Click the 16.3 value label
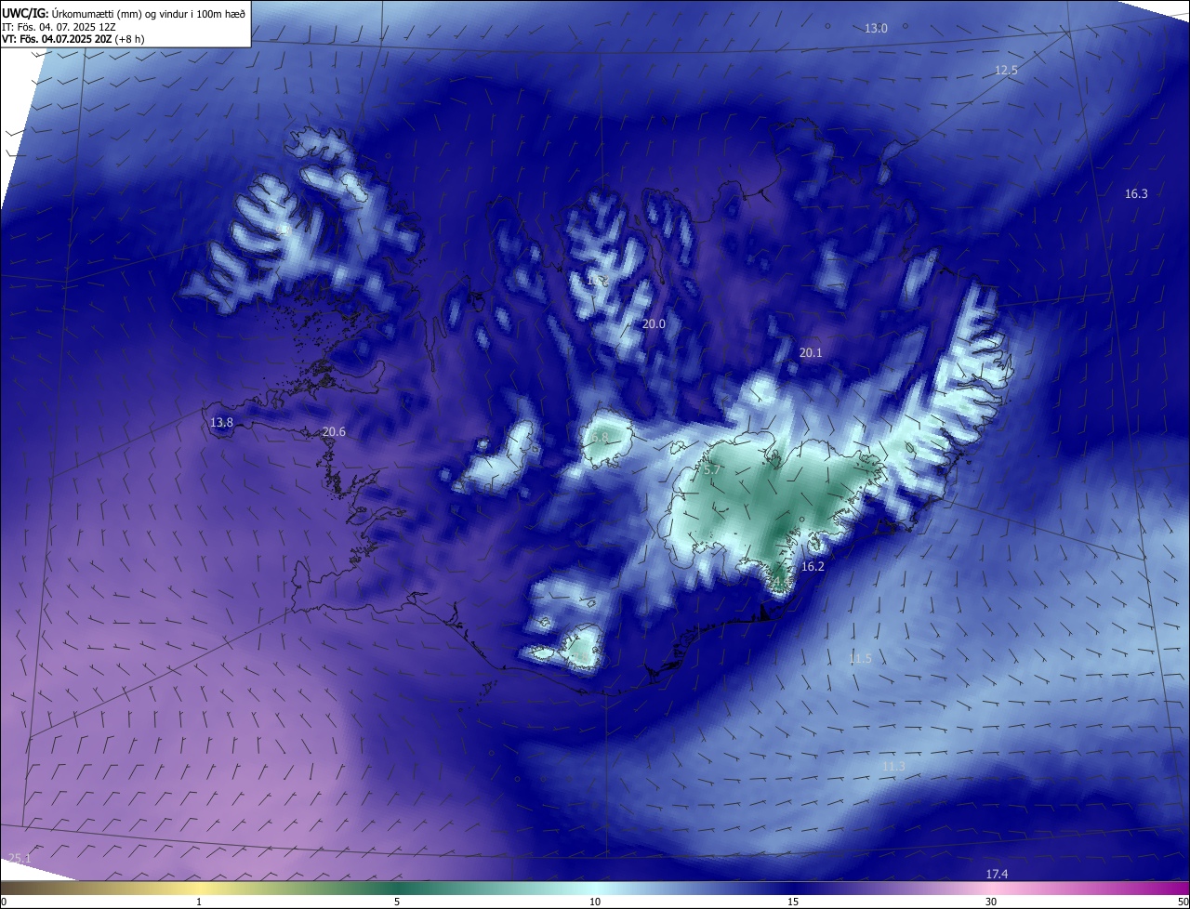 pos(1136,194)
